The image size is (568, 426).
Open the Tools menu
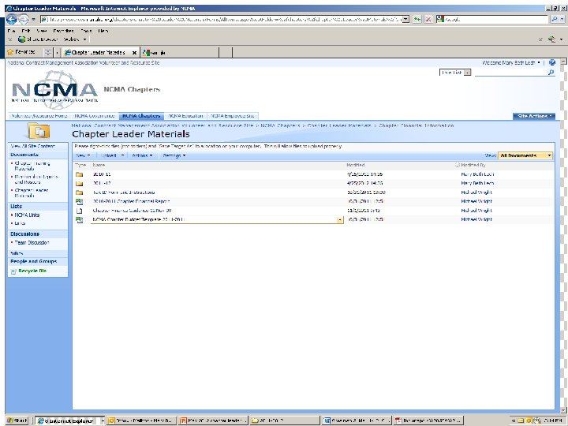86,31
